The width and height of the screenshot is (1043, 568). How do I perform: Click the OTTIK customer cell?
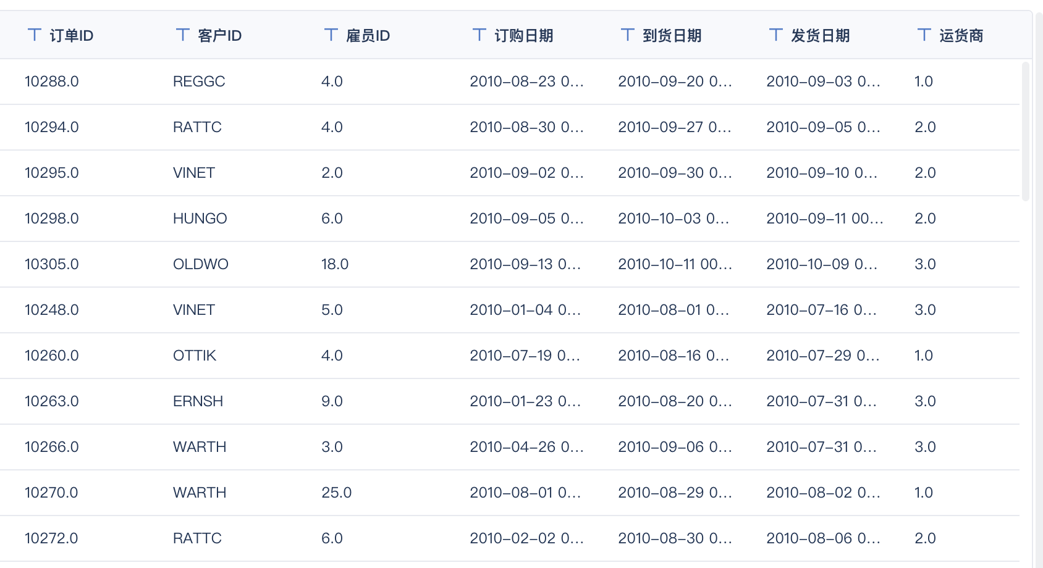click(195, 356)
